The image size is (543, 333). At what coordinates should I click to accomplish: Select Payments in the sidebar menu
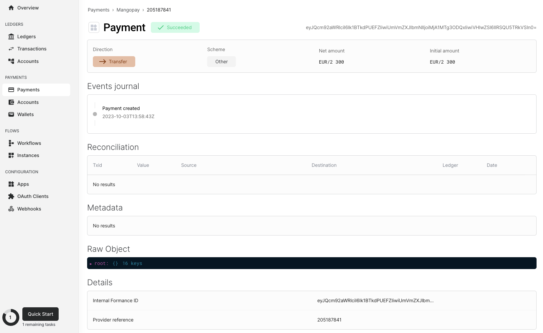click(x=28, y=90)
